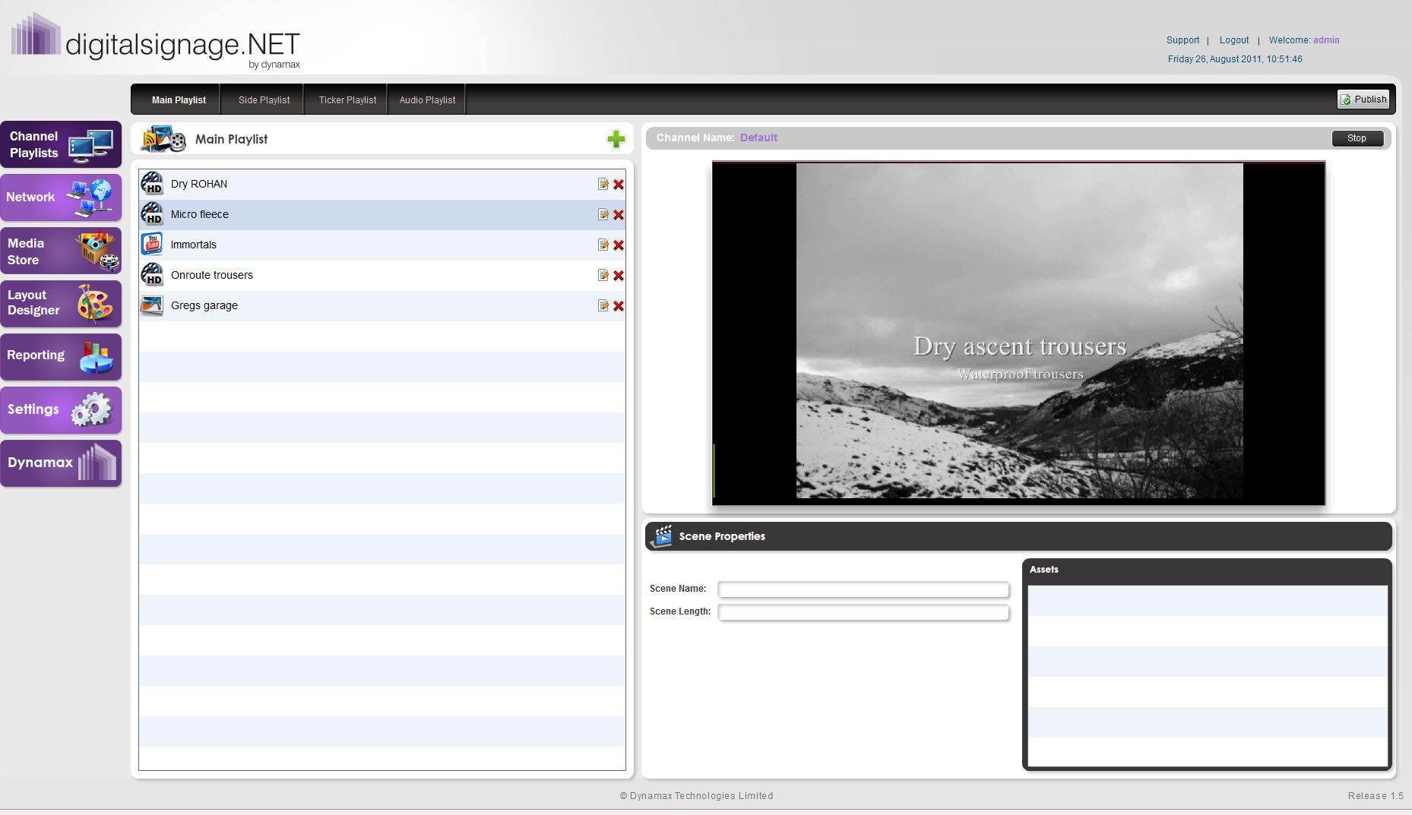Focus the Scene Name field
This screenshot has width=1412, height=815.
point(863,589)
